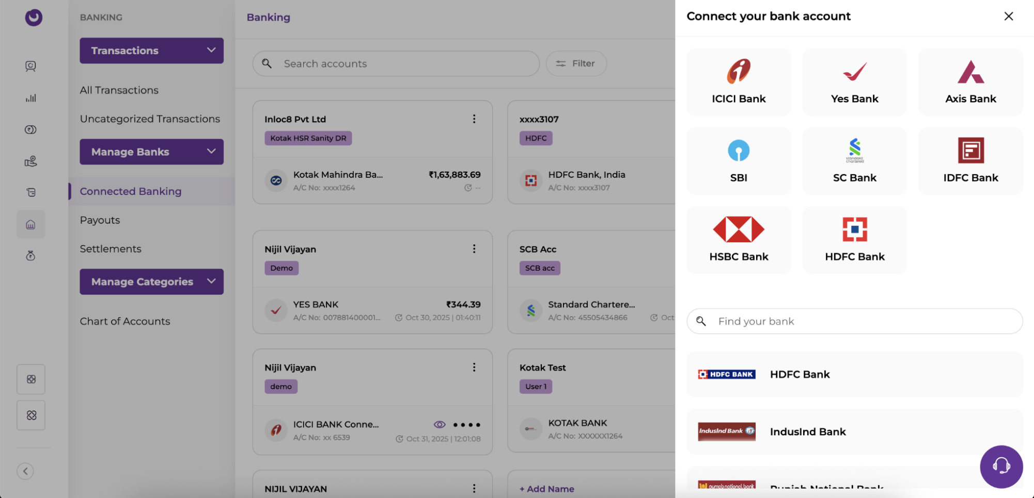1034x498 pixels.
Task: Click the + Add Name link
Action: click(x=547, y=489)
